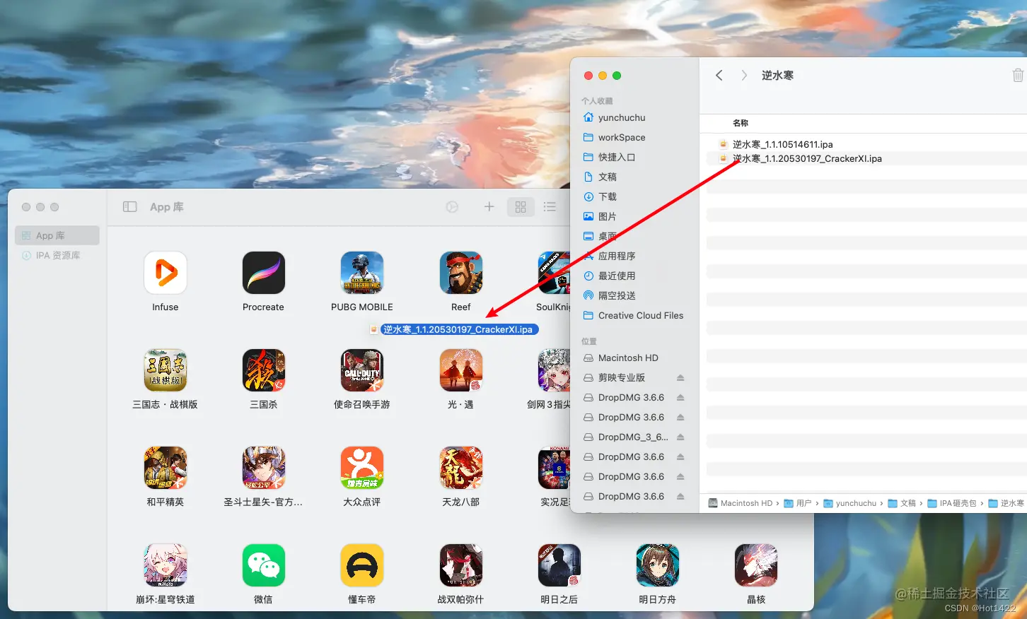The height and width of the screenshot is (619, 1027).
Task: Click the Finder trash icon
Action: (1018, 75)
